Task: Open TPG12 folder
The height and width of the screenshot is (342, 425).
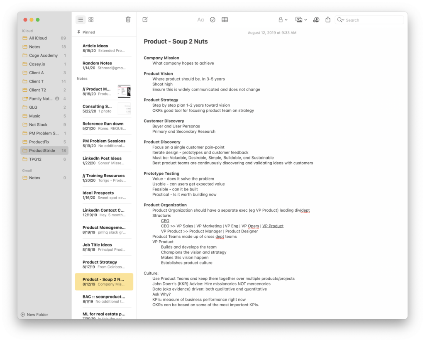Action: (x=44, y=159)
